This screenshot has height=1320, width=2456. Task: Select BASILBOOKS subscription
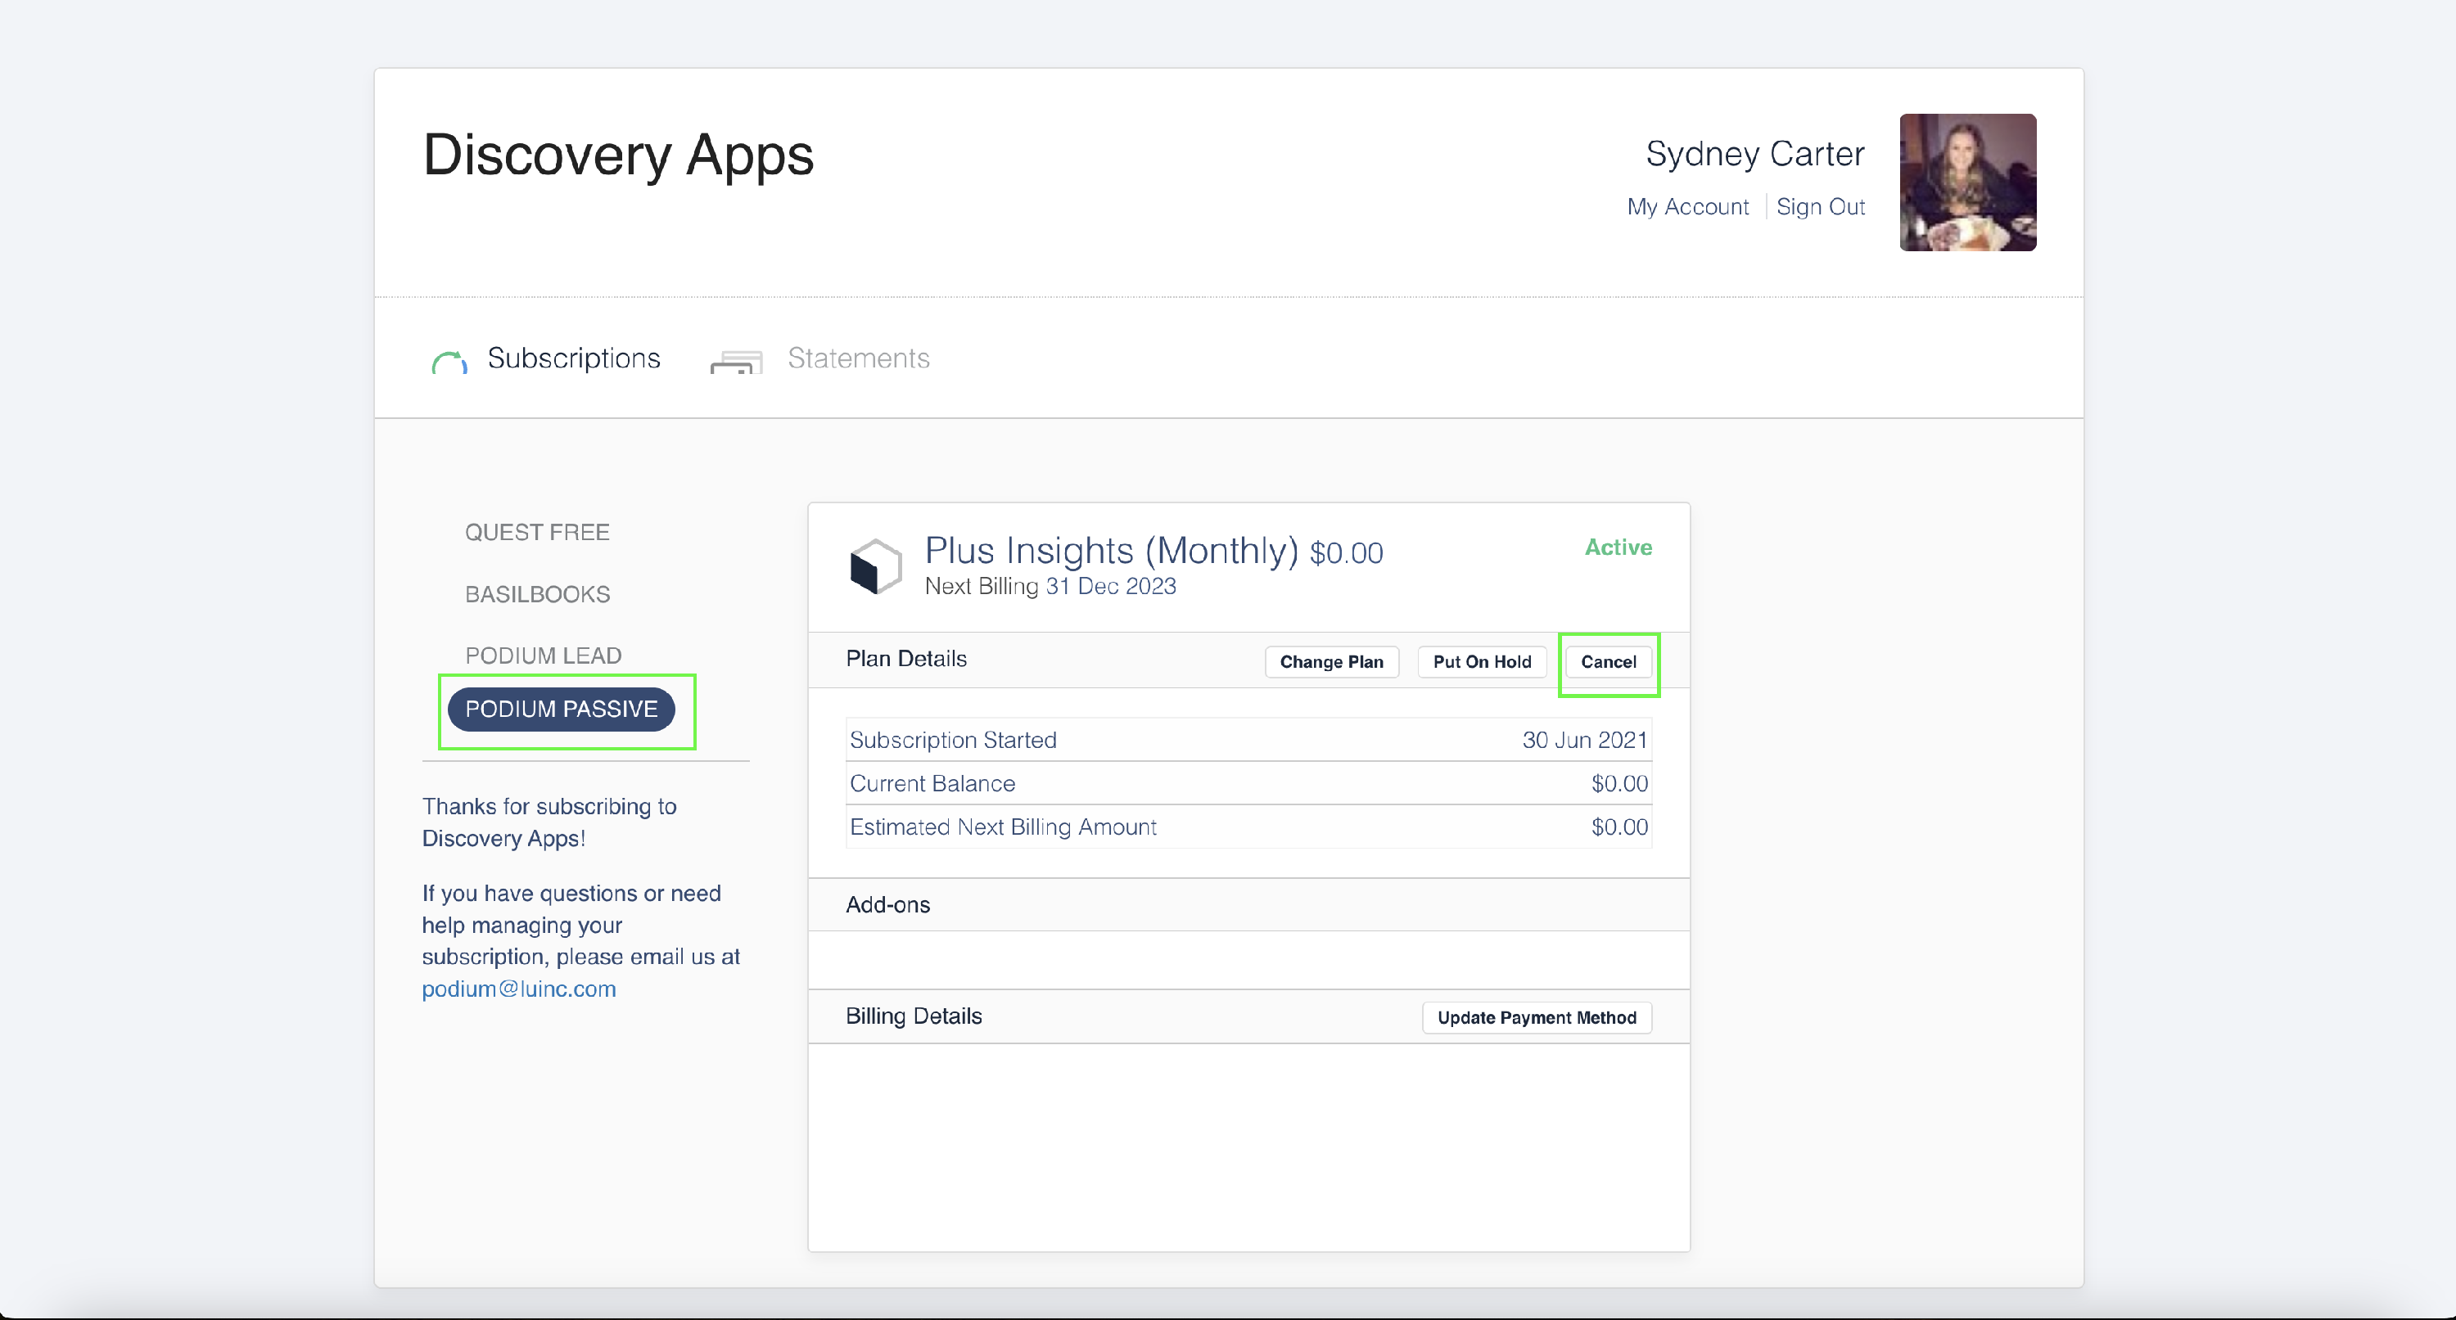[x=537, y=594]
